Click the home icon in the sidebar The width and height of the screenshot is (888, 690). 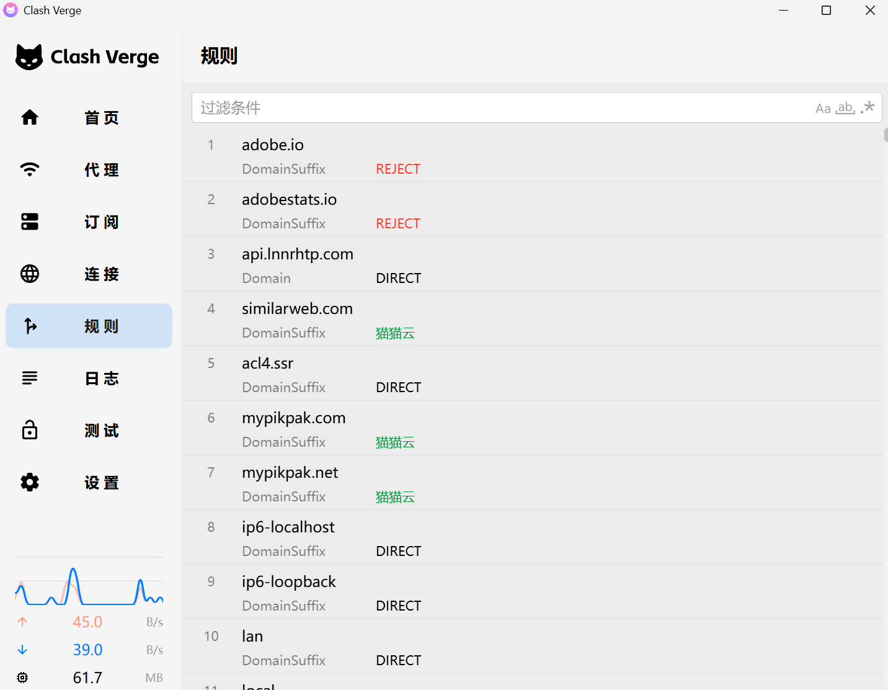point(30,117)
